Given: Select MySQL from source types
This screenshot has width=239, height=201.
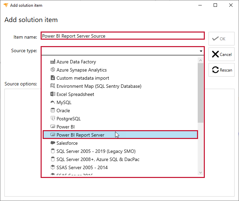Looking at the screenshot, I should 120,102.
